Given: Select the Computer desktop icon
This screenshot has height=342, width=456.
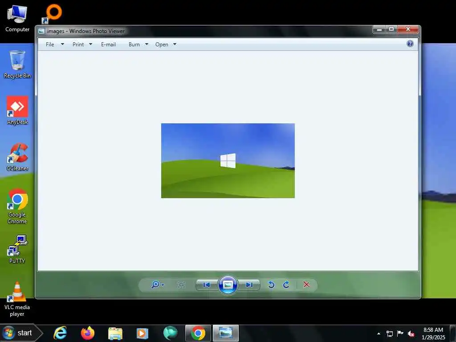Looking at the screenshot, I should pyautogui.click(x=17, y=18).
